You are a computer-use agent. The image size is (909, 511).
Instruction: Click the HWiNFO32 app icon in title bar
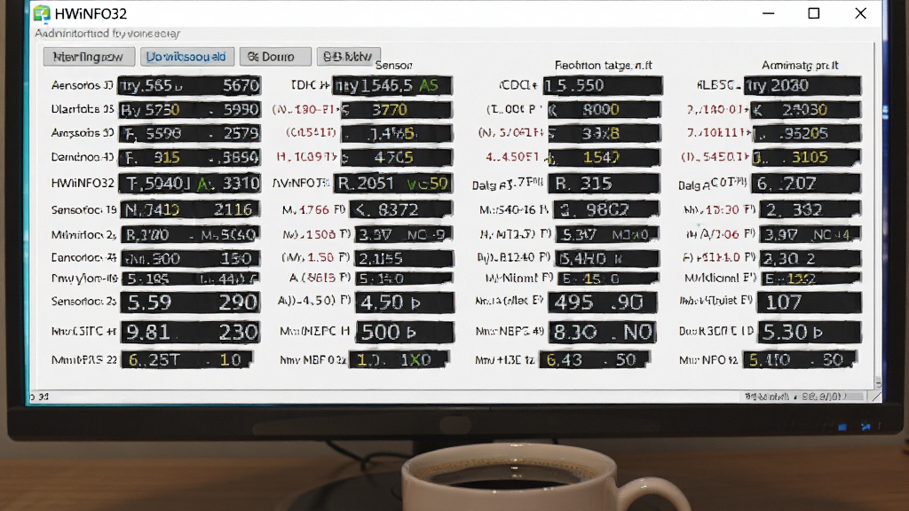[42, 12]
